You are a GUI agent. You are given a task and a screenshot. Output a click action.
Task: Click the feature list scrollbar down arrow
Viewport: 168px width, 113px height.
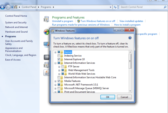point(130,91)
